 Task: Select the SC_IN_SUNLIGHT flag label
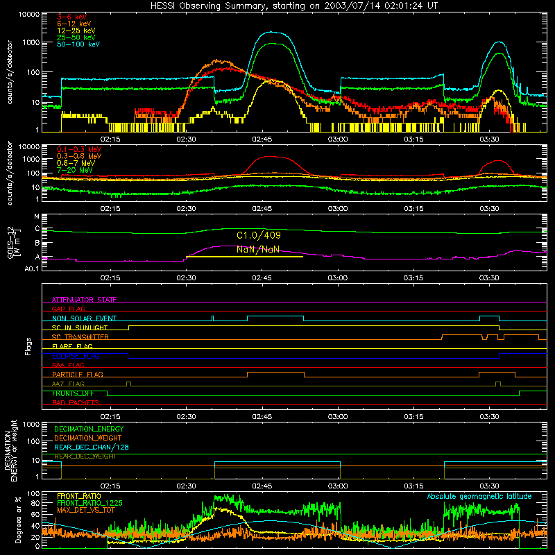tap(80, 327)
